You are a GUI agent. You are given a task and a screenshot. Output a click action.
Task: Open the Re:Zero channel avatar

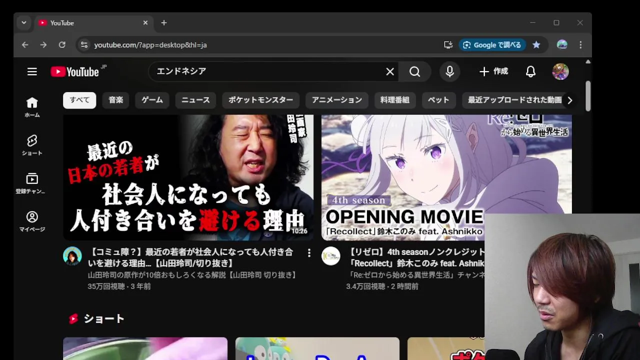tap(331, 256)
